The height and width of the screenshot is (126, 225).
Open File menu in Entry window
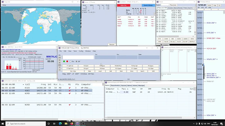(x=61, y=51)
